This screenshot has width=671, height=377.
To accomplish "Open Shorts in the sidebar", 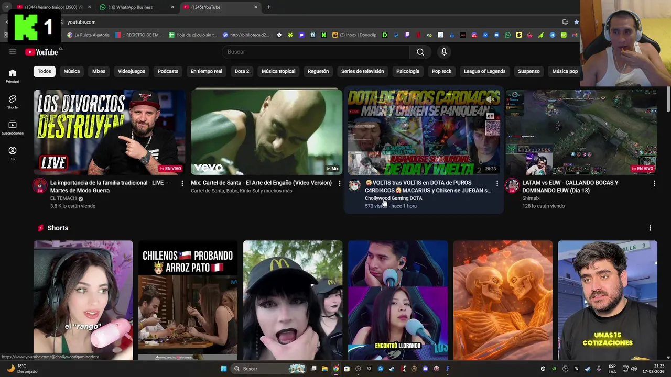I will [x=13, y=102].
